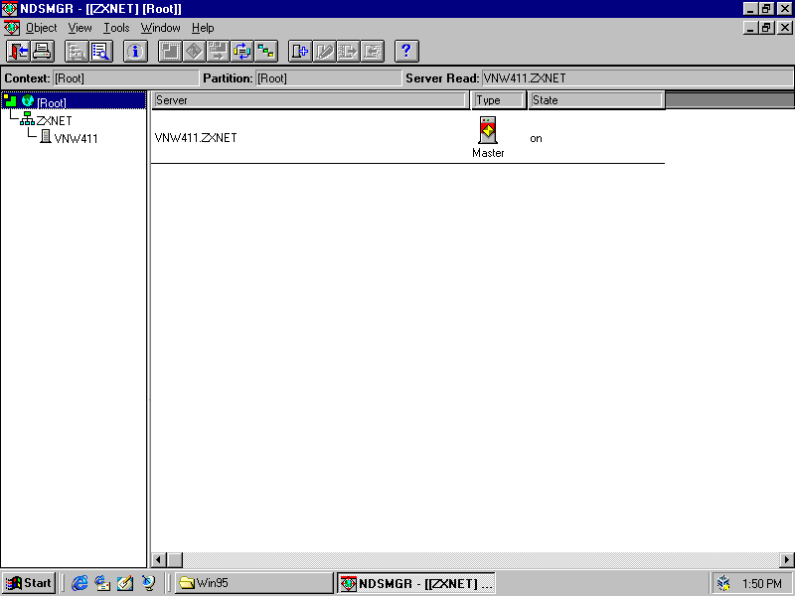
Task: Click the Add Replica toolbar icon
Action: 300,52
